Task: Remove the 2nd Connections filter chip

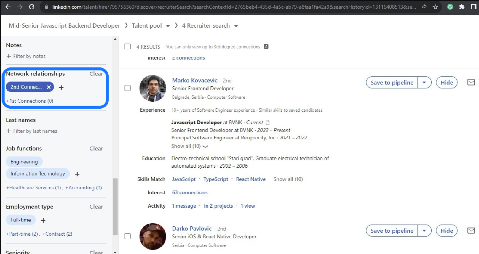Action: click(49, 87)
